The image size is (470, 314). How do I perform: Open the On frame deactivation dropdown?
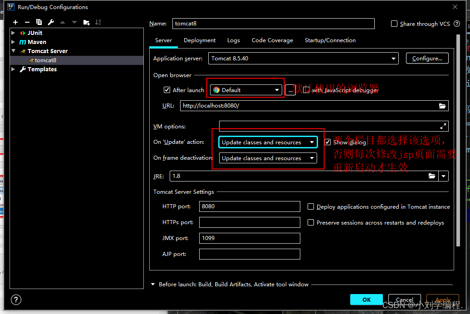[x=268, y=158]
